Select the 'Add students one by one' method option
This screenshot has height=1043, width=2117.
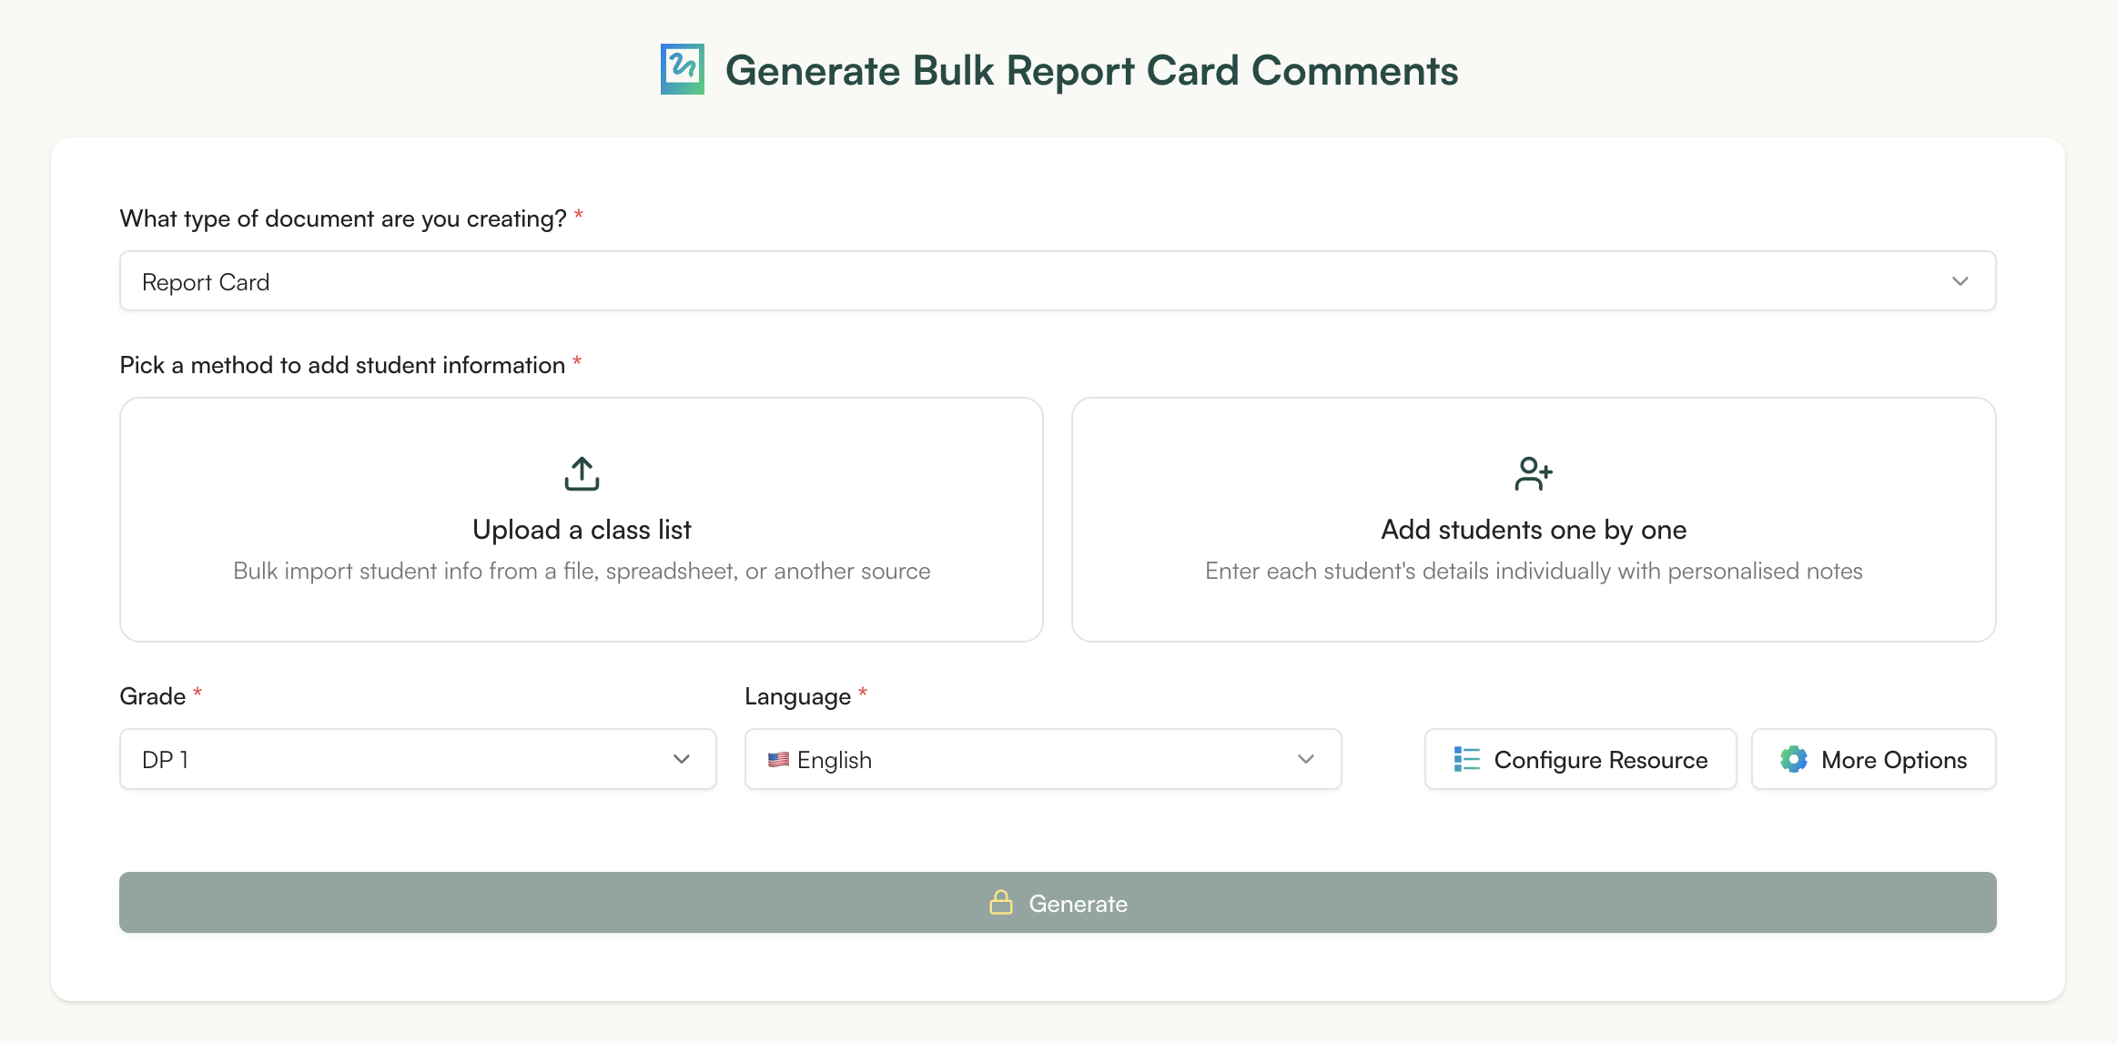pyautogui.click(x=1534, y=521)
